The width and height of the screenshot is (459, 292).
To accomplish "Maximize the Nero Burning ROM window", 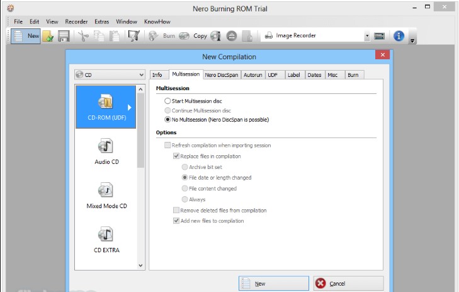I will (428, 7).
